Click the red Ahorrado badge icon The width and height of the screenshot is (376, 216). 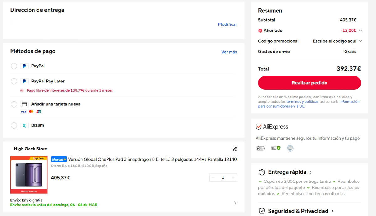tap(260, 30)
